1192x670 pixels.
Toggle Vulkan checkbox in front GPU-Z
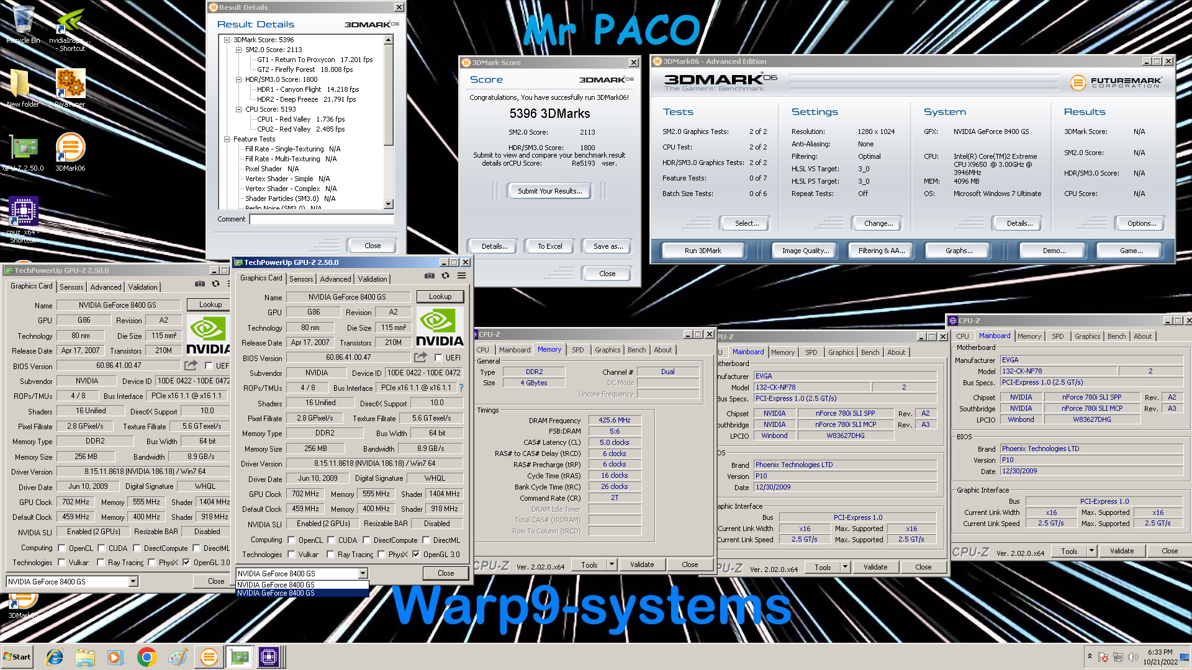[292, 555]
